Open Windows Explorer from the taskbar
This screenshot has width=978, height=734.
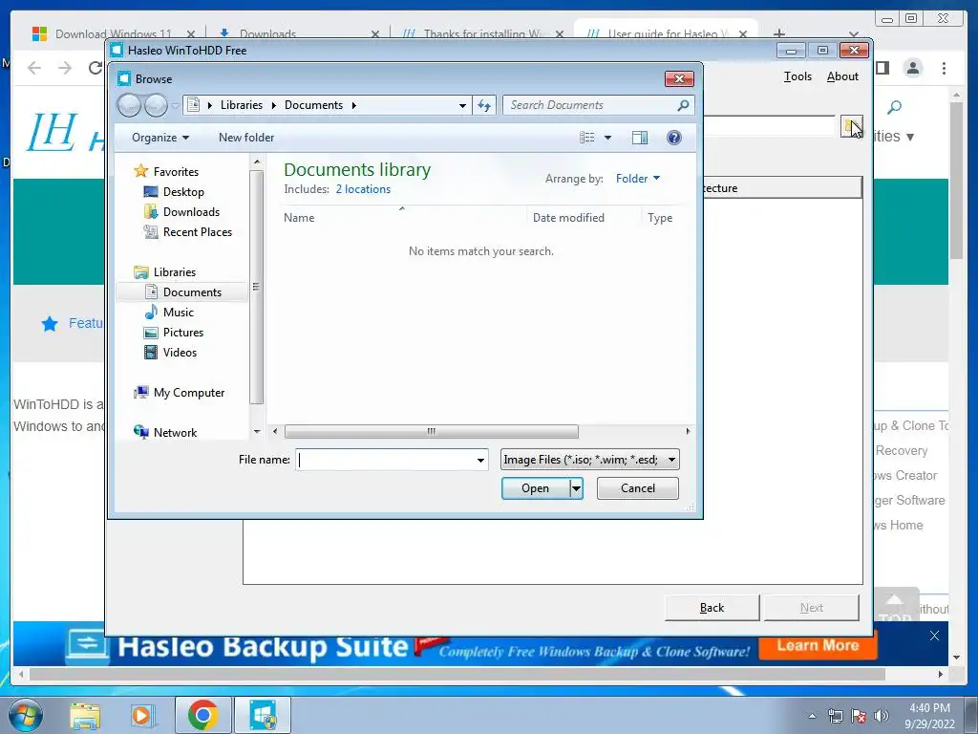pyautogui.click(x=85, y=716)
